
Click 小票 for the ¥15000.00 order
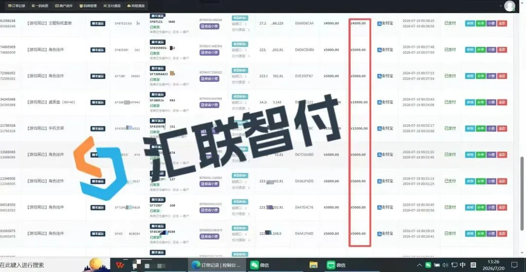click(x=491, y=128)
